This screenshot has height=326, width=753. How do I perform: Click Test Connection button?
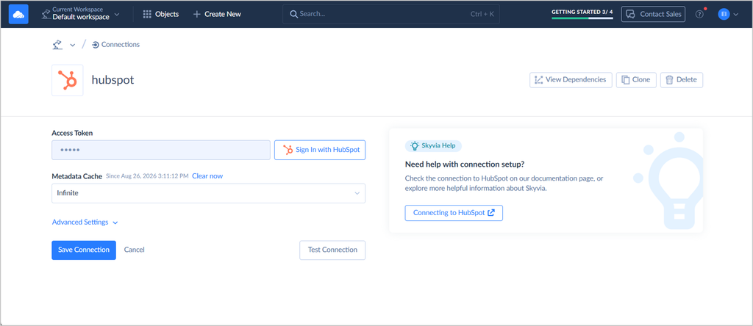coord(332,250)
